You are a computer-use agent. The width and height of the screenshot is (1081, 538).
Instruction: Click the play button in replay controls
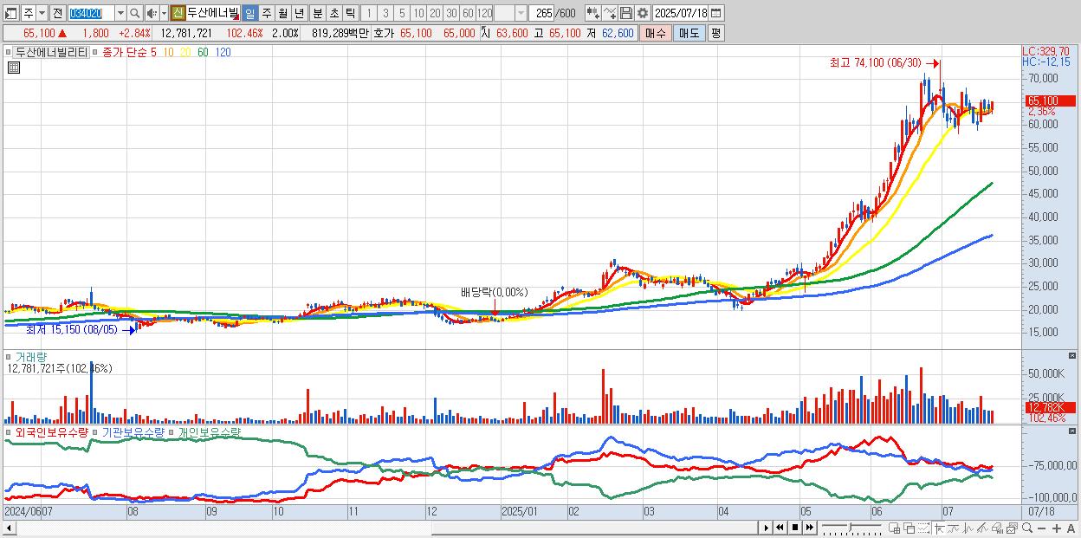tap(766, 528)
